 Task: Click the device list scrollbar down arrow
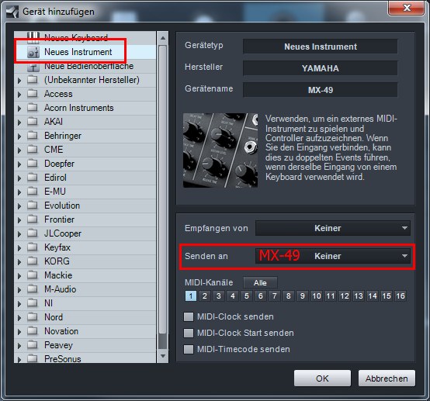pos(163,356)
